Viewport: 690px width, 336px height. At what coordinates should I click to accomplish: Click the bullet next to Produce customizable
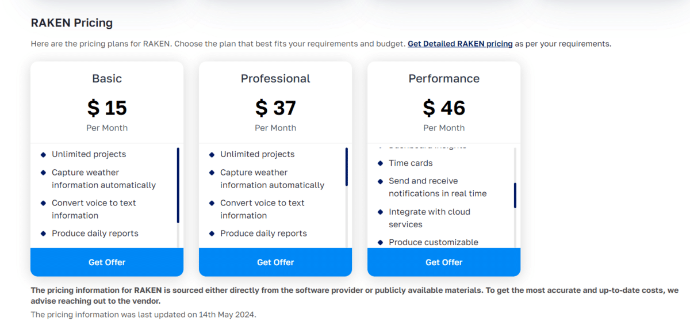[x=380, y=243]
